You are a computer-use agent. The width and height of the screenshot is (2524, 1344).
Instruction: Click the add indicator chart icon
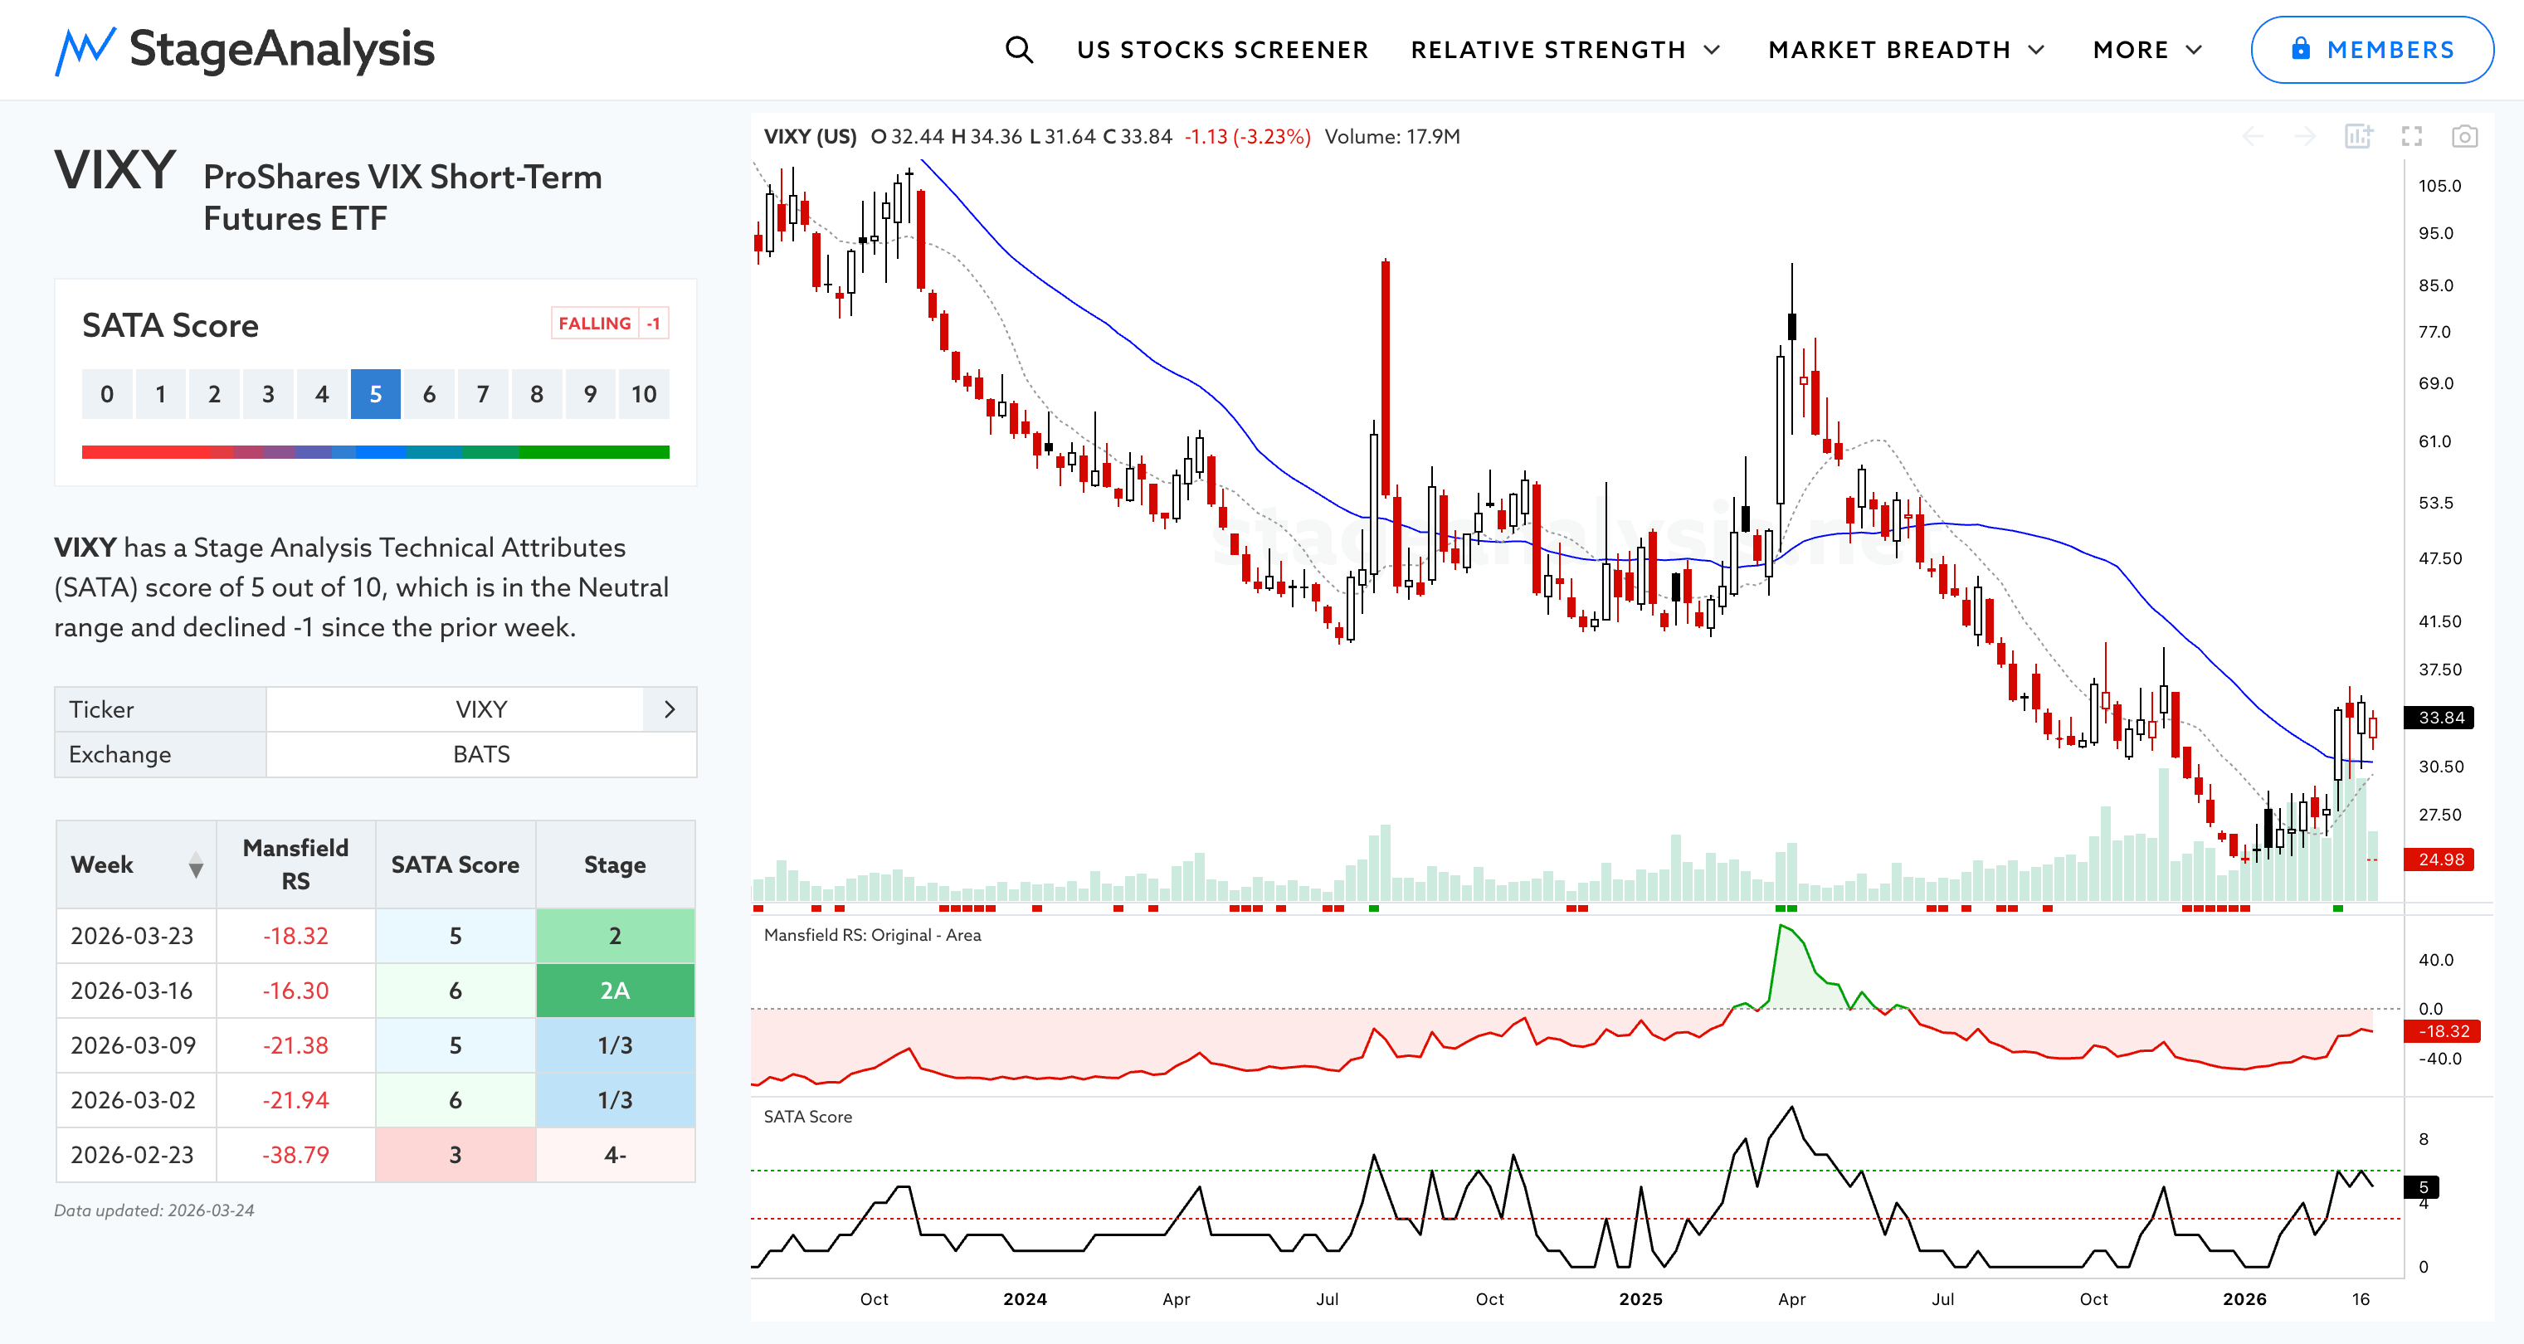(x=2358, y=136)
